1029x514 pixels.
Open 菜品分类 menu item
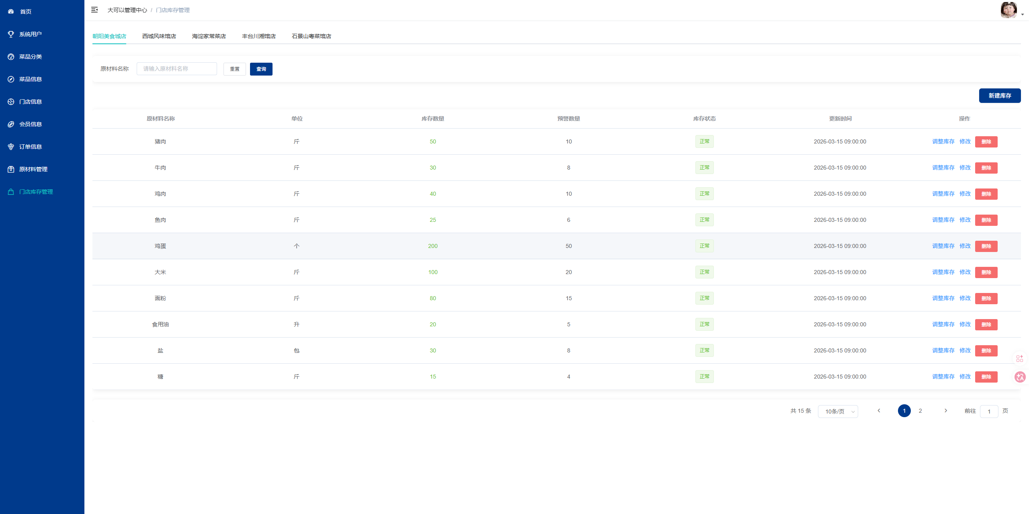point(42,57)
